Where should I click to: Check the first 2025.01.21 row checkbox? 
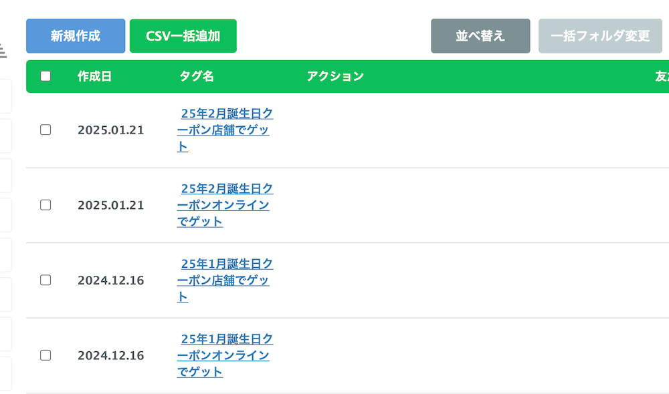(x=45, y=130)
